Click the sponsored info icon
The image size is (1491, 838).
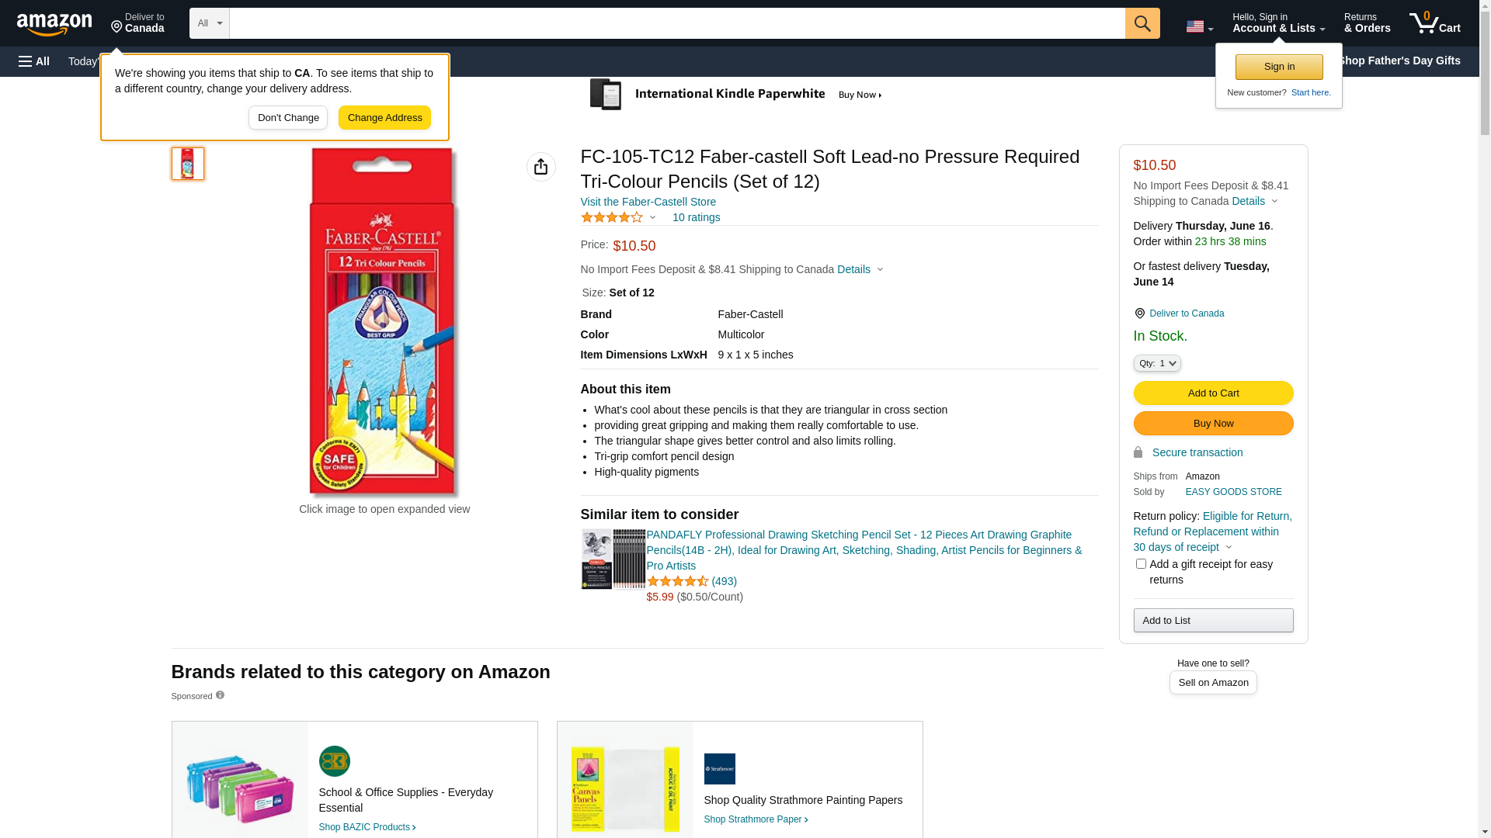(220, 695)
